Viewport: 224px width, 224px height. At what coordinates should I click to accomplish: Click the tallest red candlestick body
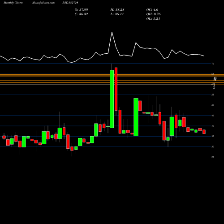coord(116,89)
